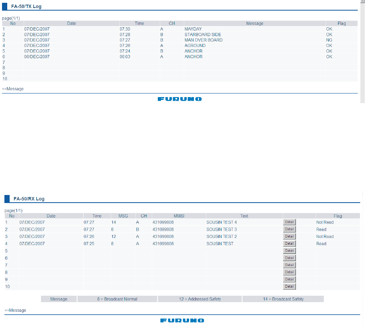Click the scrollbar up arrow of TX Log
The width and height of the screenshot is (365, 325).
[x=363, y=1]
